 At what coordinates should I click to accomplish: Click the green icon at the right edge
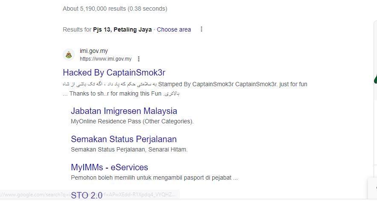pyautogui.click(x=375, y=79)
